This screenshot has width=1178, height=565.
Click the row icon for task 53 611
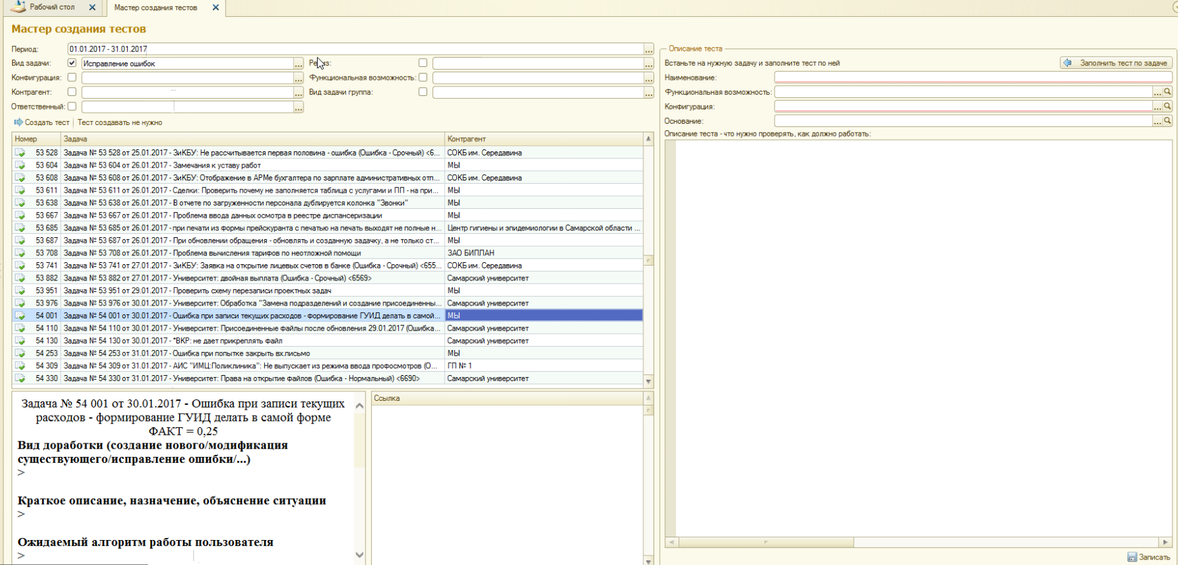(x=20, y=190)
